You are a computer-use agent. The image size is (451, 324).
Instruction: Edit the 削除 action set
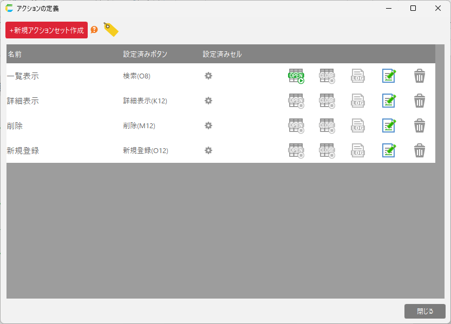click(x=388, y=126)
